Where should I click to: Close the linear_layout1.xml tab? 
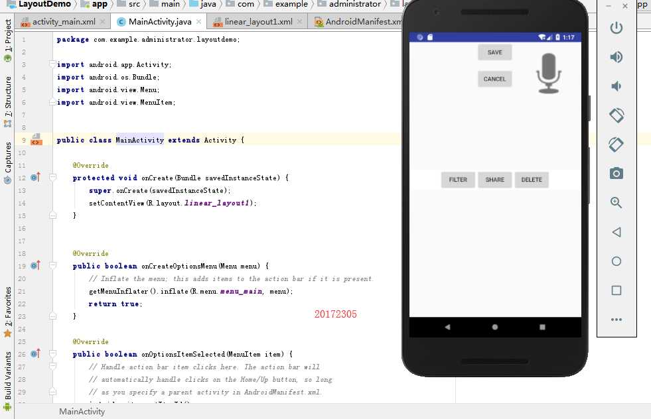[x=300, y=22]
